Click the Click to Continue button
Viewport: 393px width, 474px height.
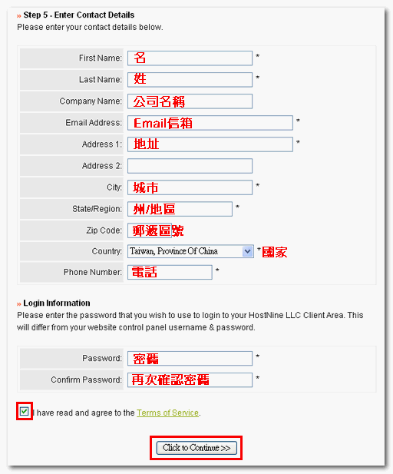[196, 448]
